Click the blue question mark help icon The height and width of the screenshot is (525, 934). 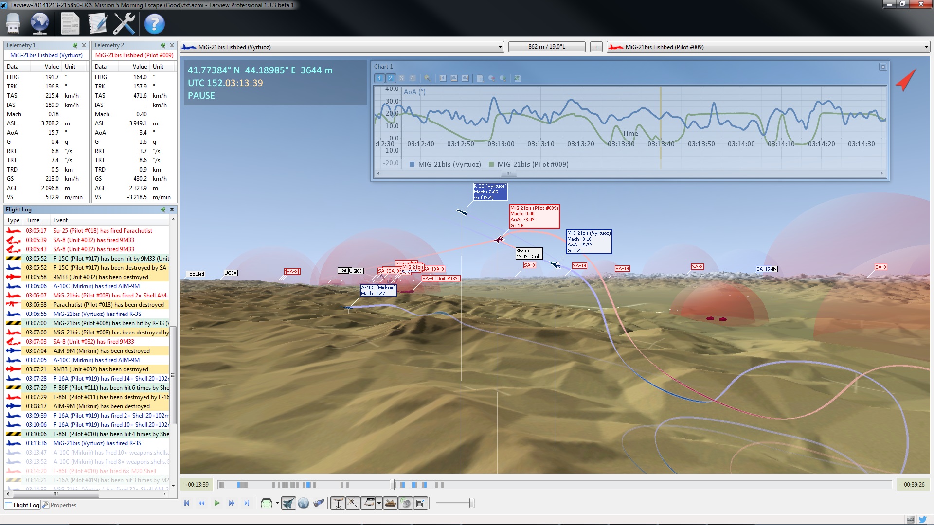click(x=154, y=23)
